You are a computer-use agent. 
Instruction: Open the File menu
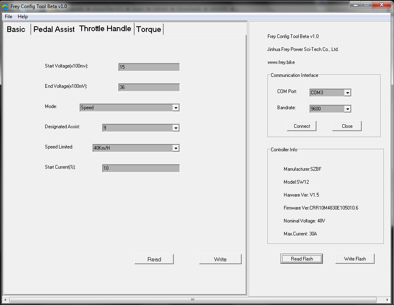click(8, 17)
